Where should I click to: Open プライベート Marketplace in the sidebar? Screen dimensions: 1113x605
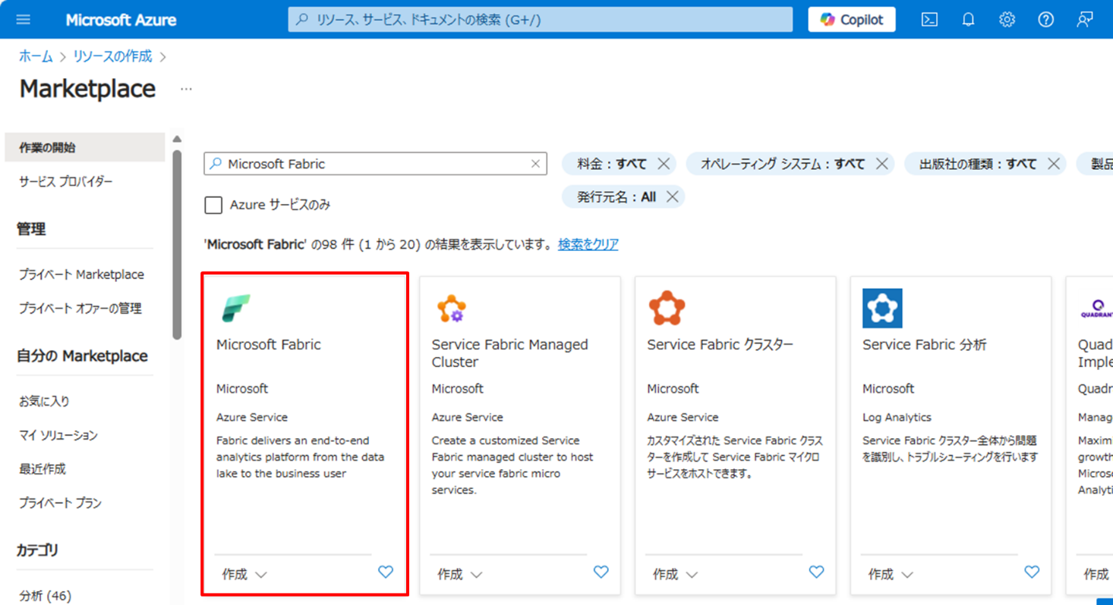(82, 274)
